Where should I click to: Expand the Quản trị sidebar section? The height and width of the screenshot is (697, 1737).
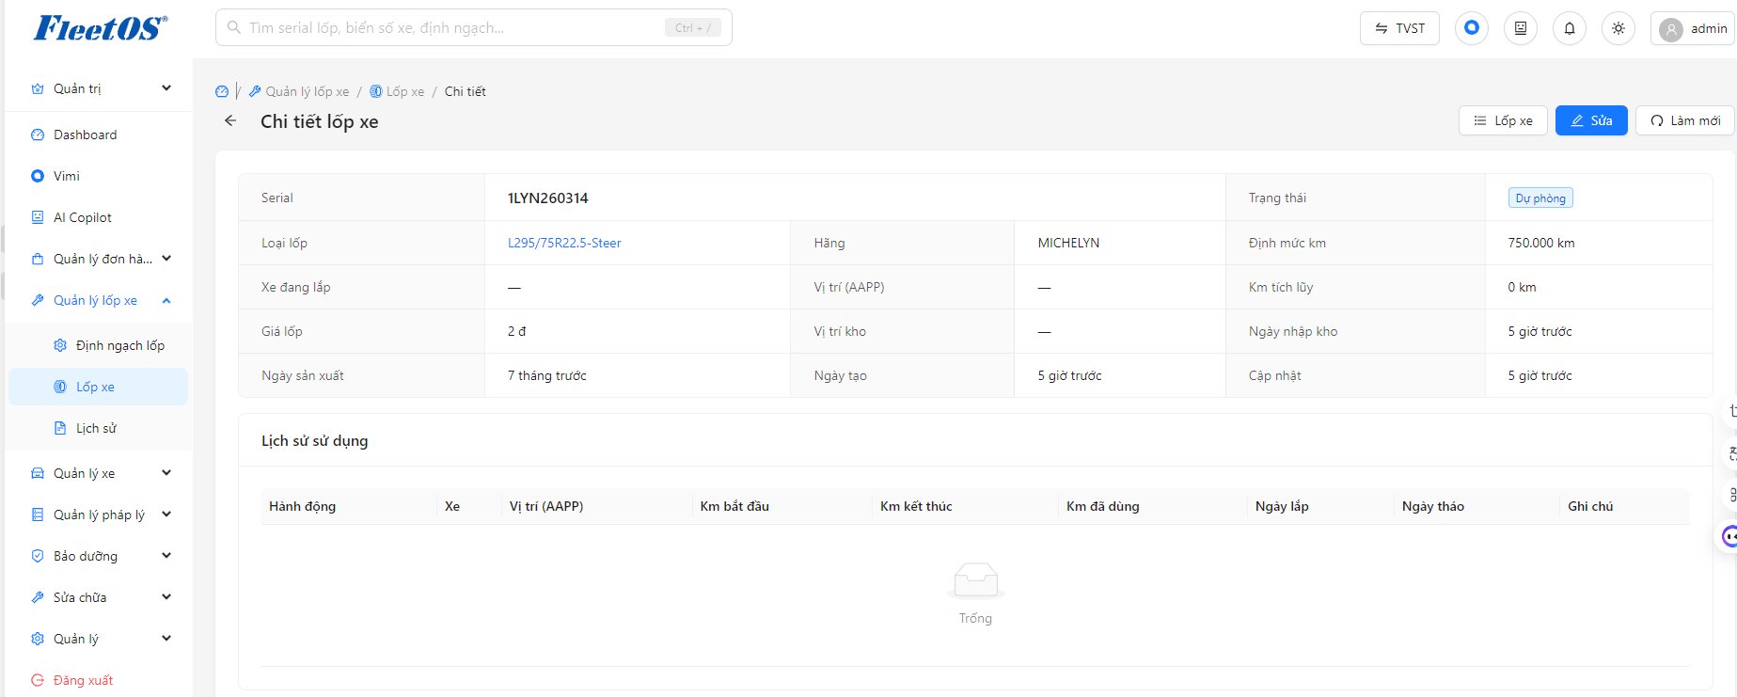click(99, 88)
